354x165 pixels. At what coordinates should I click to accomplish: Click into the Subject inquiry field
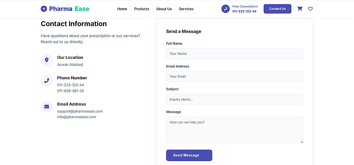(x=234, y=99)
